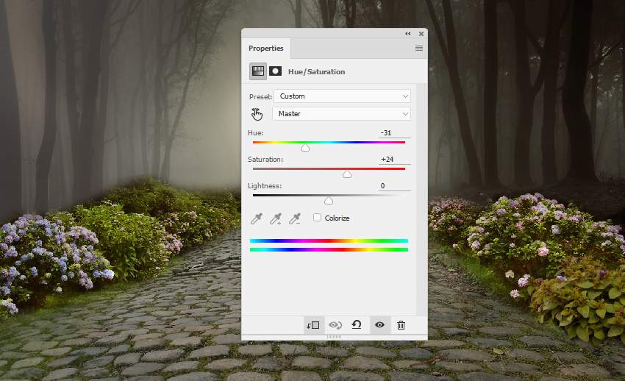Enable the Colorize checkbox
Image resolution: width=625 pixels, height=381 pixels.
click(318, 218)
